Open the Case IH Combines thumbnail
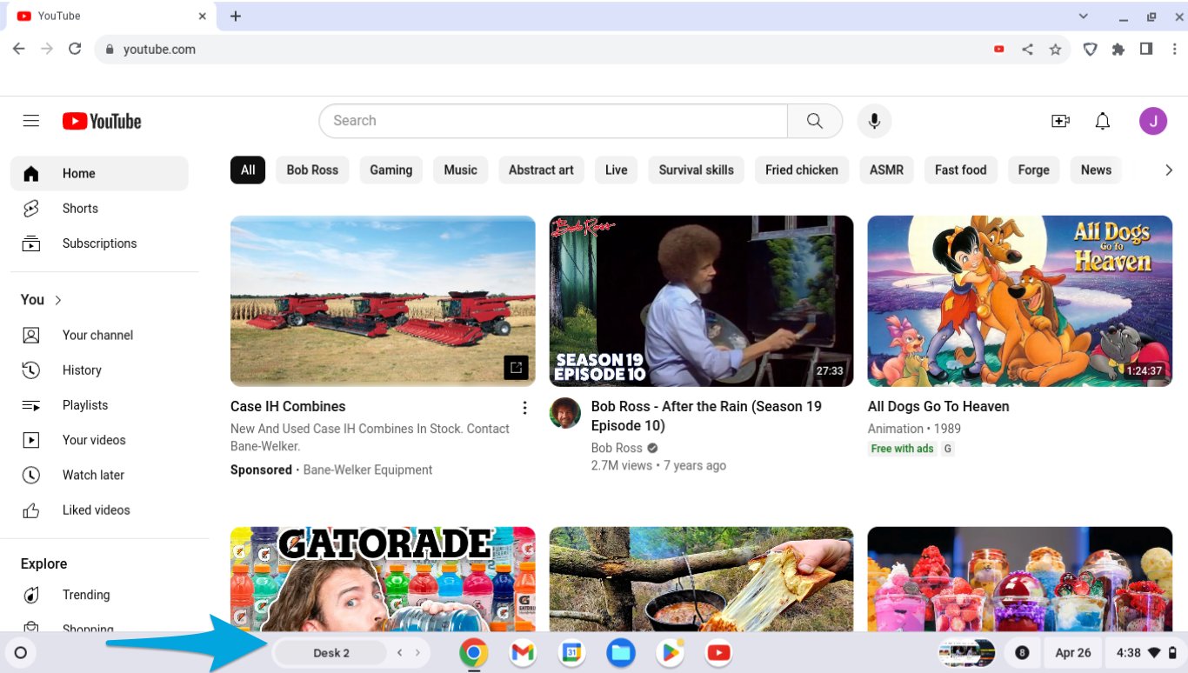This screenshot has width=1188, height=673. [x=383, y=301]
